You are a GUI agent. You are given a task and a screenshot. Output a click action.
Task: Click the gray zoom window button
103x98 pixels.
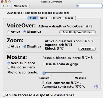pos(9,2)
